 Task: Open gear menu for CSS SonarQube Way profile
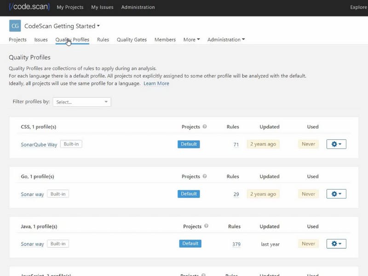coord(336,144)
